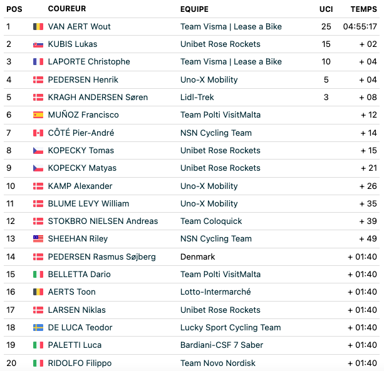Open Team Visma | Lease a Bike in first row
384x371 pixels.
click(x=231, y=26)
